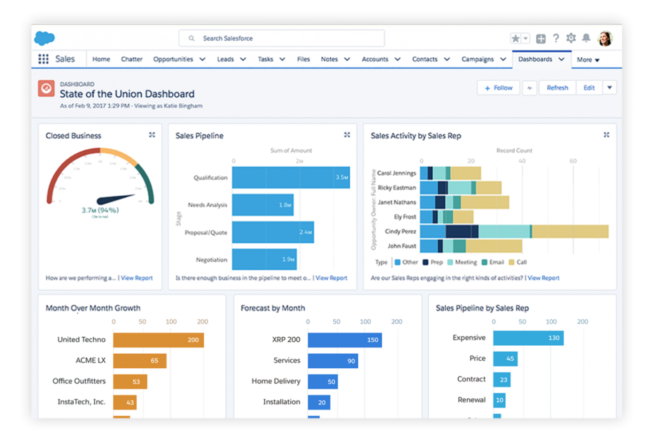Click the Expensive 130 bar
This screenshot has height=438, width=657.
528,338
